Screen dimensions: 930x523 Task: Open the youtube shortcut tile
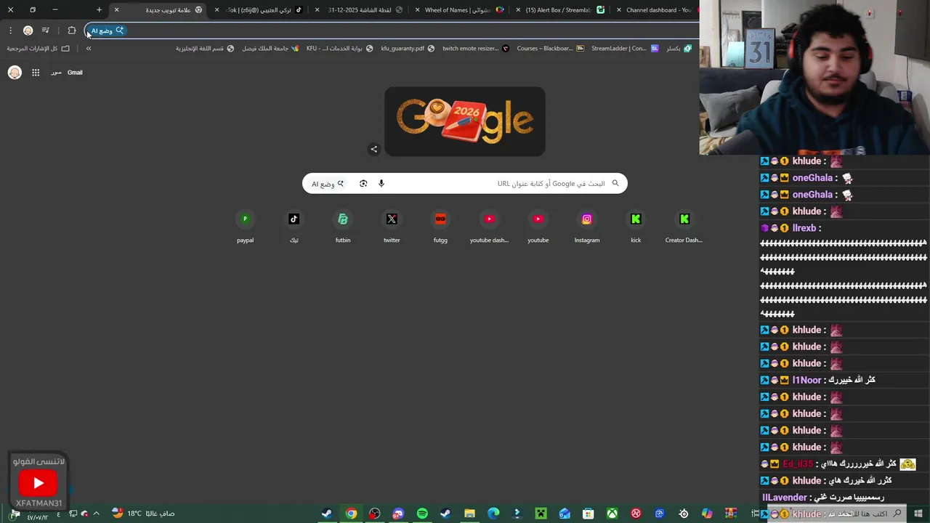[538, 226]
